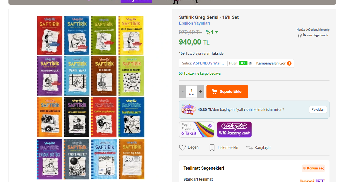Click the location pin in Konum seç
This screenshot has width=347, height=182.
pyautogui.click(x=304, y=168)
